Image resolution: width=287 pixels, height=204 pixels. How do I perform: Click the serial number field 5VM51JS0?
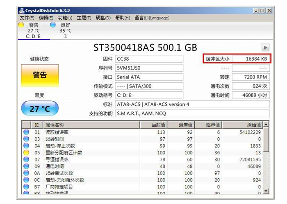pyautogui.click(x=149, y=68)
